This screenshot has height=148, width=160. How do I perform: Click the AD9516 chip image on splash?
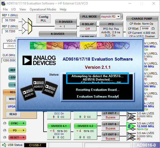pos(29,93)
